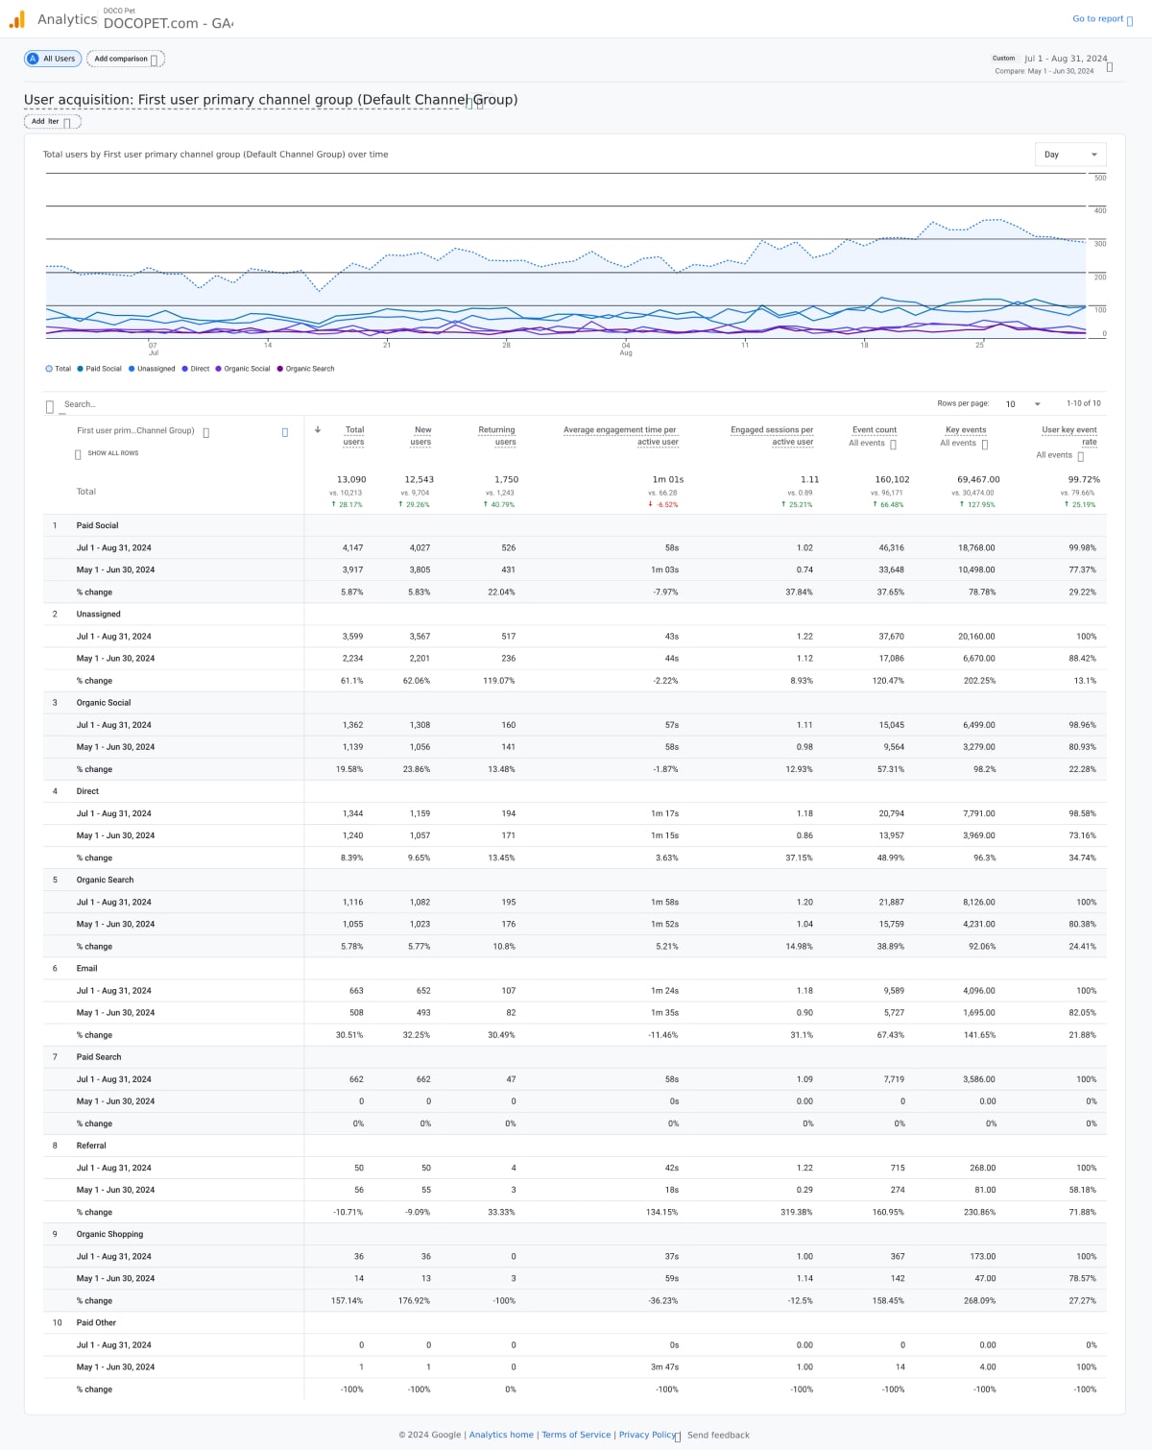Screen dimensions: 1152x1450
Task: Toggle the Paid Social legend entry
Action: click(x=99, y=369)
